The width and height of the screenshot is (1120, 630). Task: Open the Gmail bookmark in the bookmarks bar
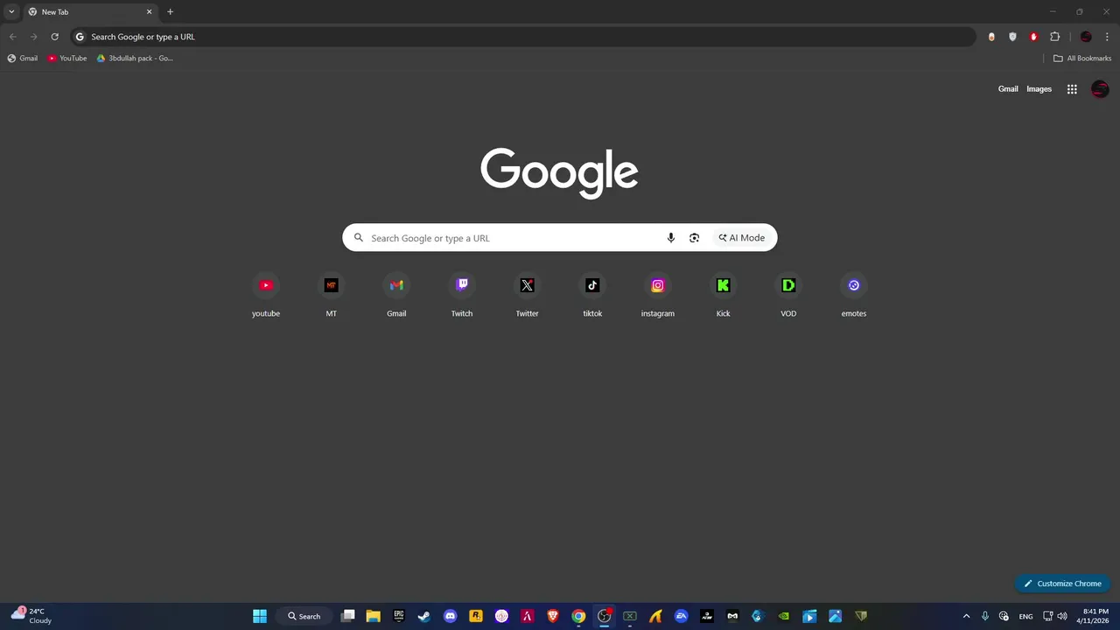pos(23,59)
